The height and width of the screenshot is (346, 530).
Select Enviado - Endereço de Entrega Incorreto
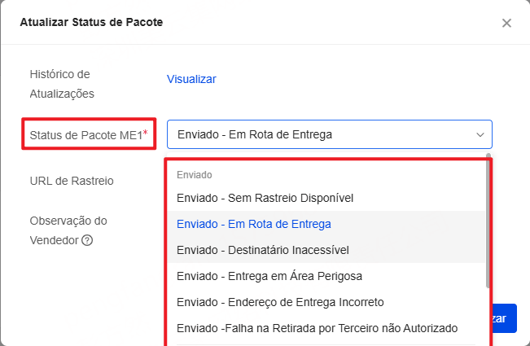click(x=326, y=302)
